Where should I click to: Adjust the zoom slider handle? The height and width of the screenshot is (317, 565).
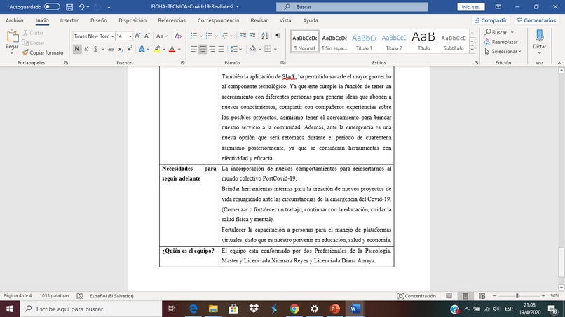click(517, 296)
